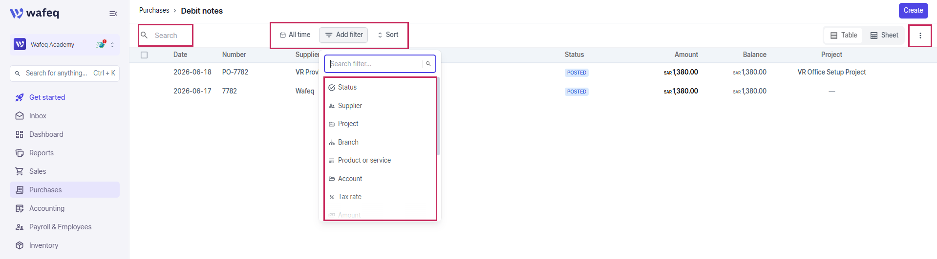Open the Inventory section

click(x=64, y=245)
